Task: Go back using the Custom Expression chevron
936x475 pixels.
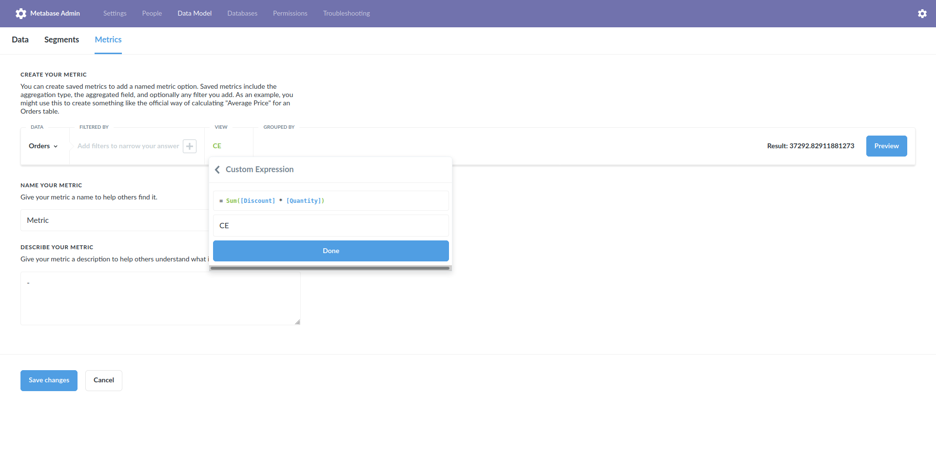Action: 217,170
